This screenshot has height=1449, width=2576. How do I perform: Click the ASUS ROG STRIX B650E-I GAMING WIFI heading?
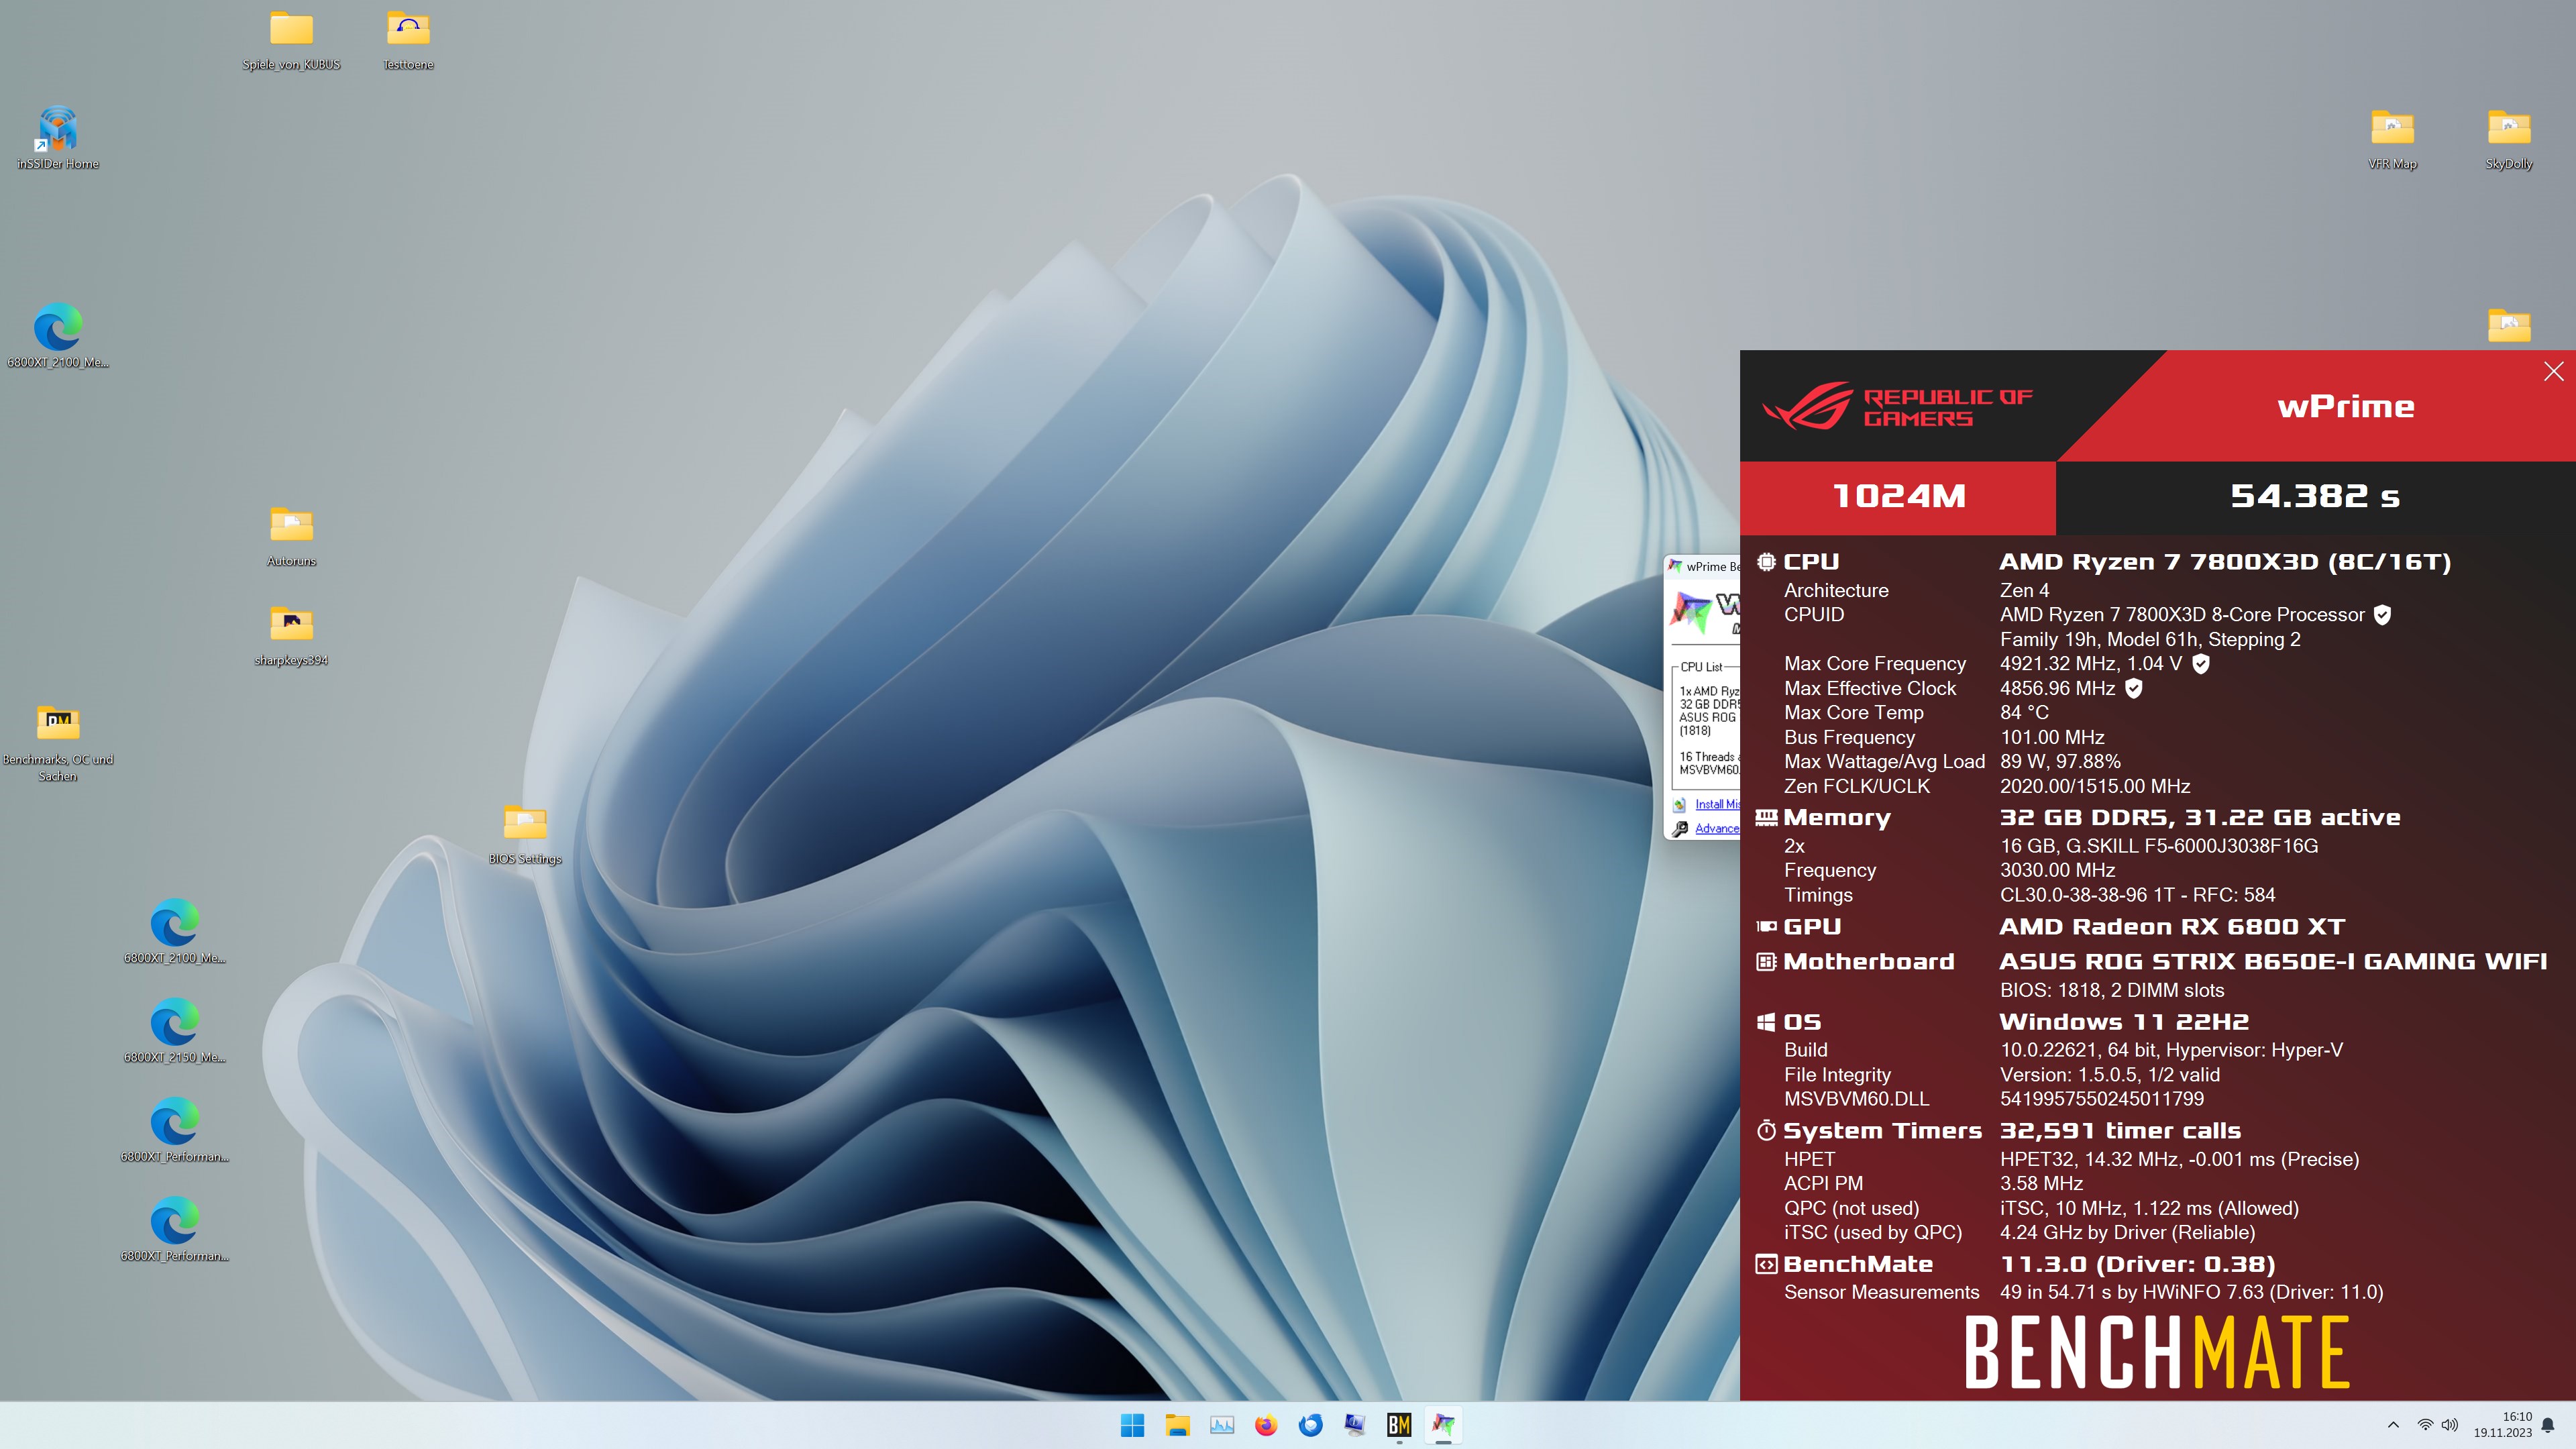pyautogui.click(x=2273, y=962)
